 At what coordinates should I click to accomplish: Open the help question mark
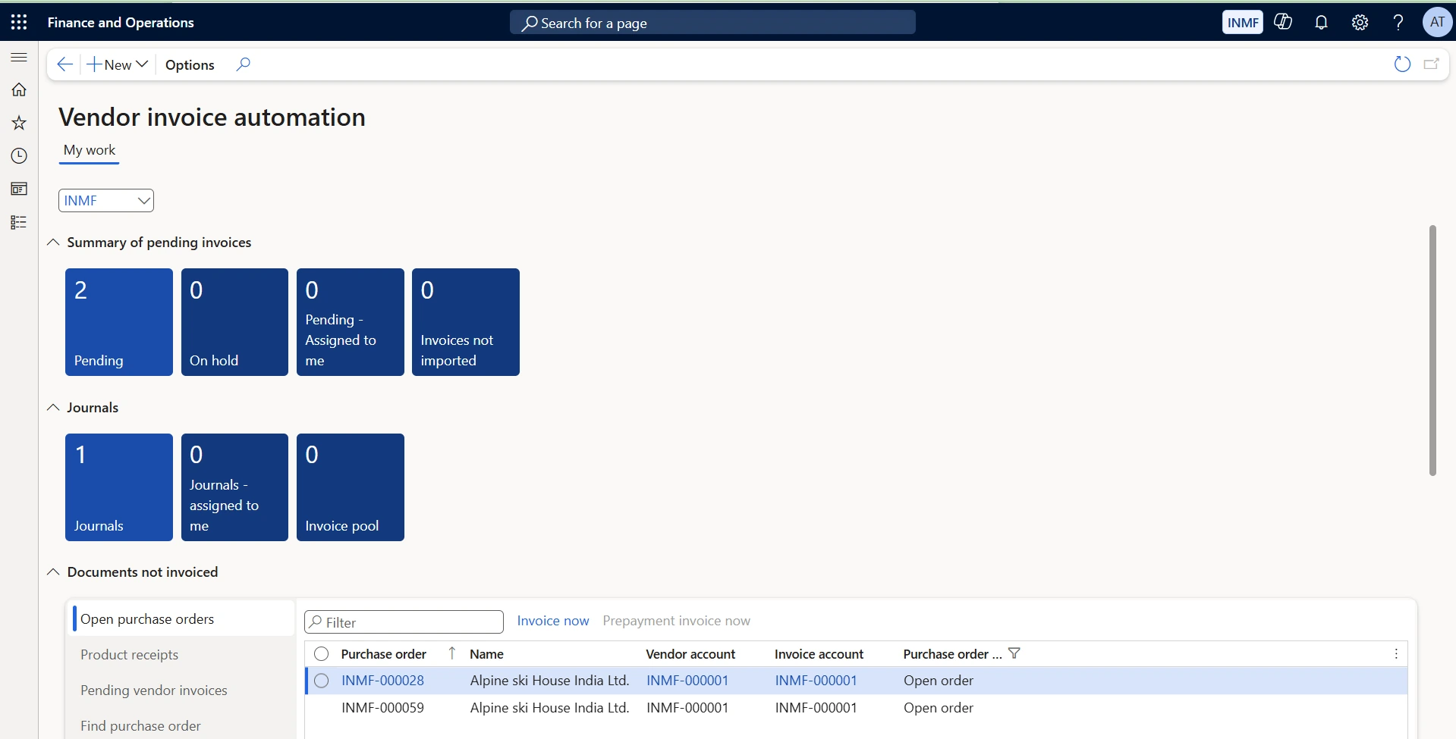click(1398, 22)
